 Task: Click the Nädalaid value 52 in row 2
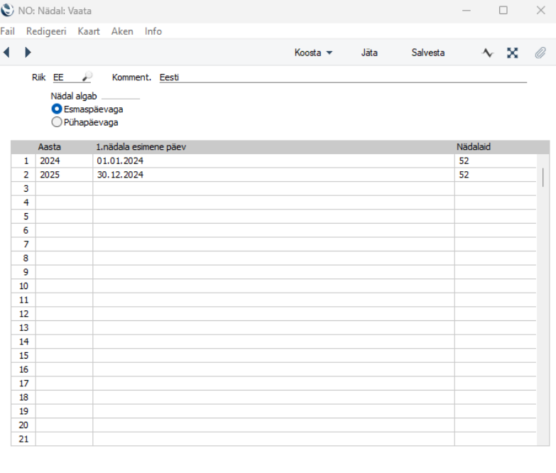[x=496, y=175]
